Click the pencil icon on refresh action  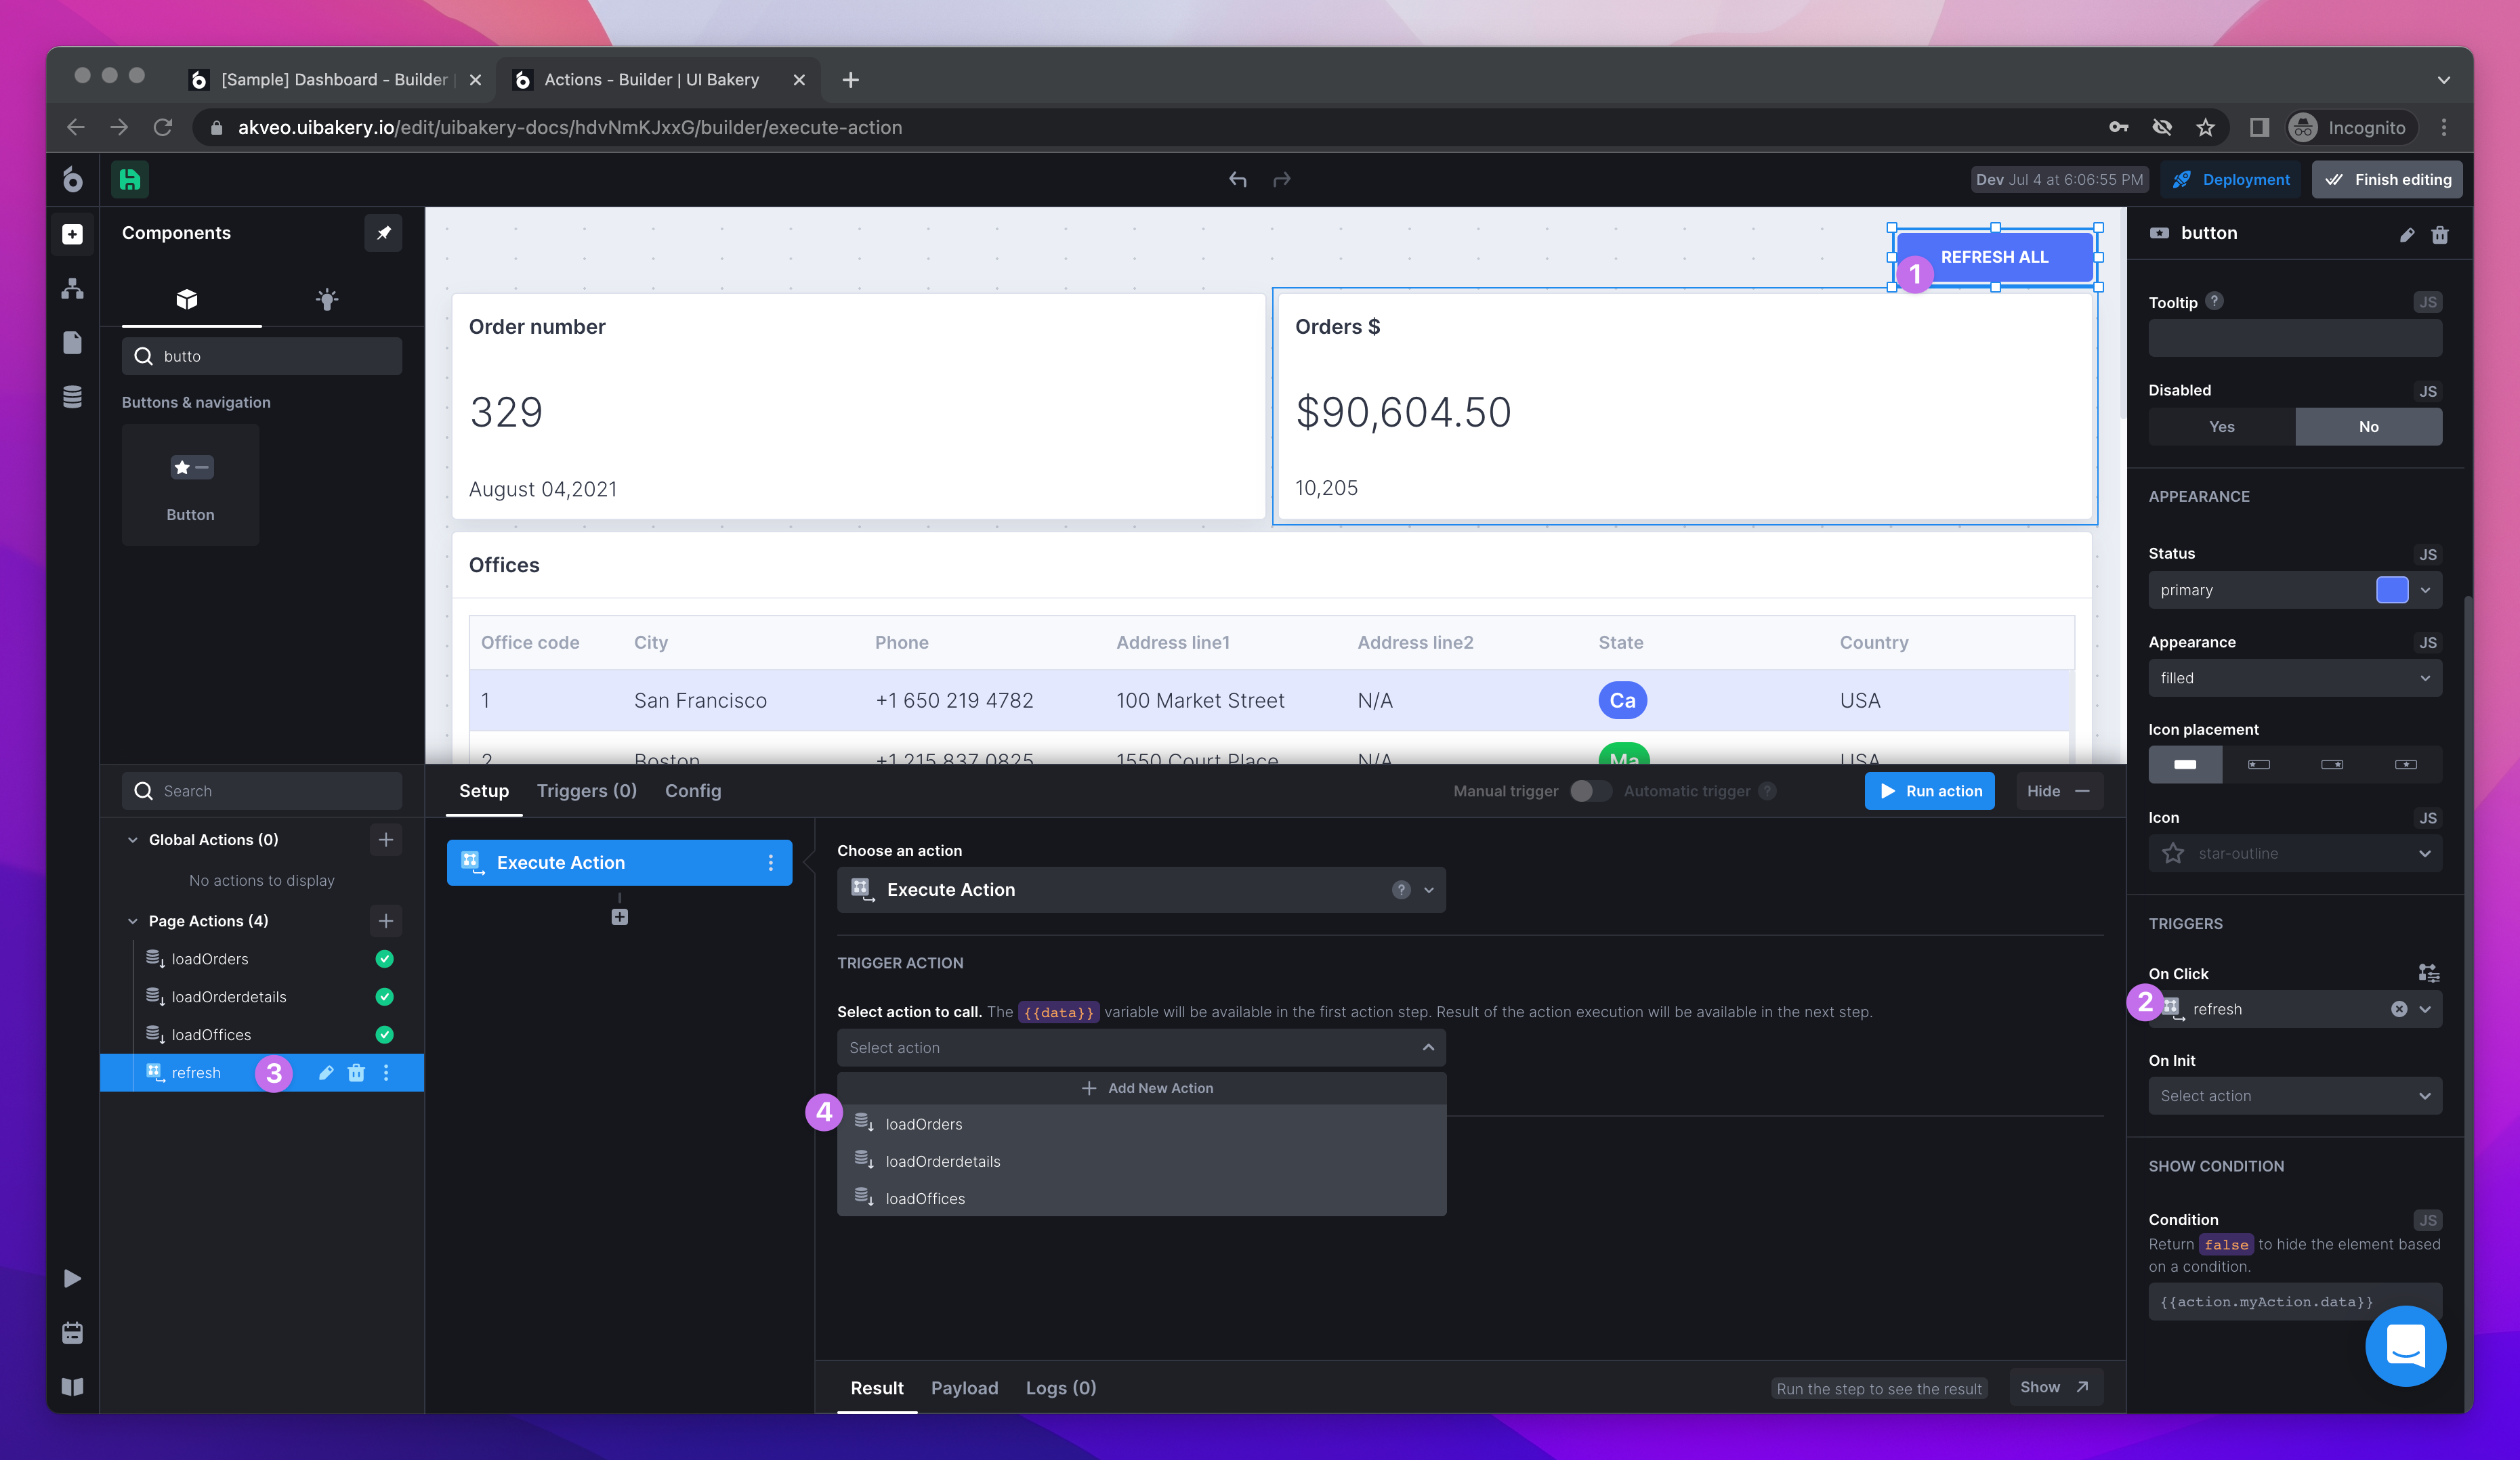[x=326, y=1072]
